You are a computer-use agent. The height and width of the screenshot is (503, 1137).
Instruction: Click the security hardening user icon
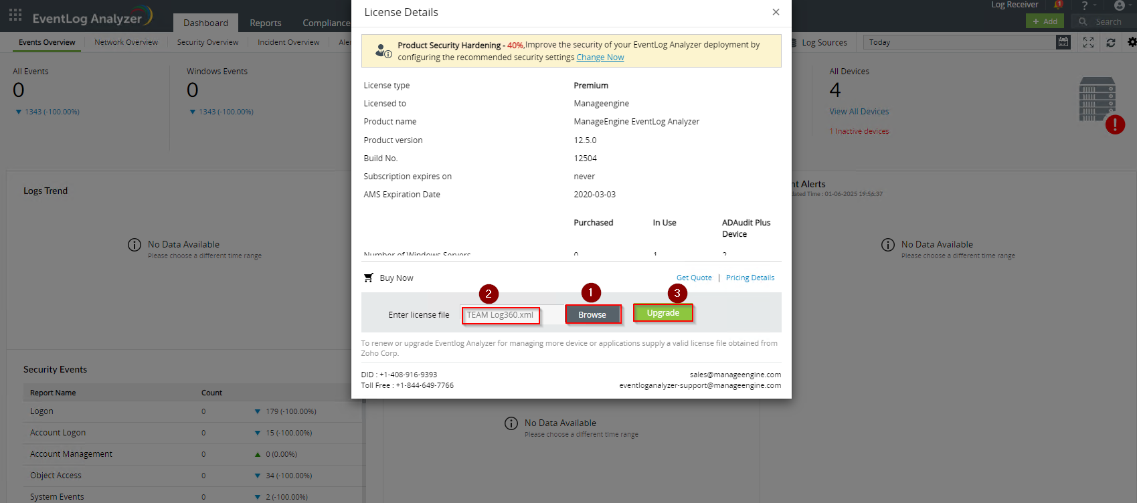point(383,51)
